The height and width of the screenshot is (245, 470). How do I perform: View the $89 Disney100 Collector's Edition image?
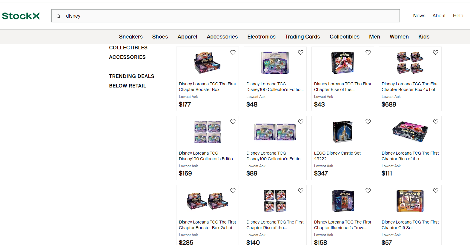275,132
